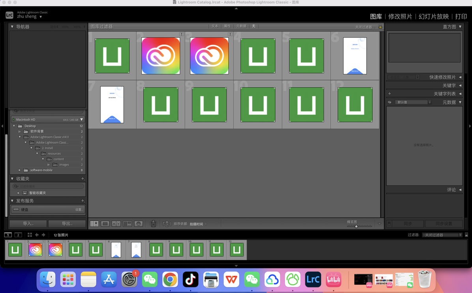Select the People view face icon
The width and height of the screenshot is (472, 293).
point(139,224)
